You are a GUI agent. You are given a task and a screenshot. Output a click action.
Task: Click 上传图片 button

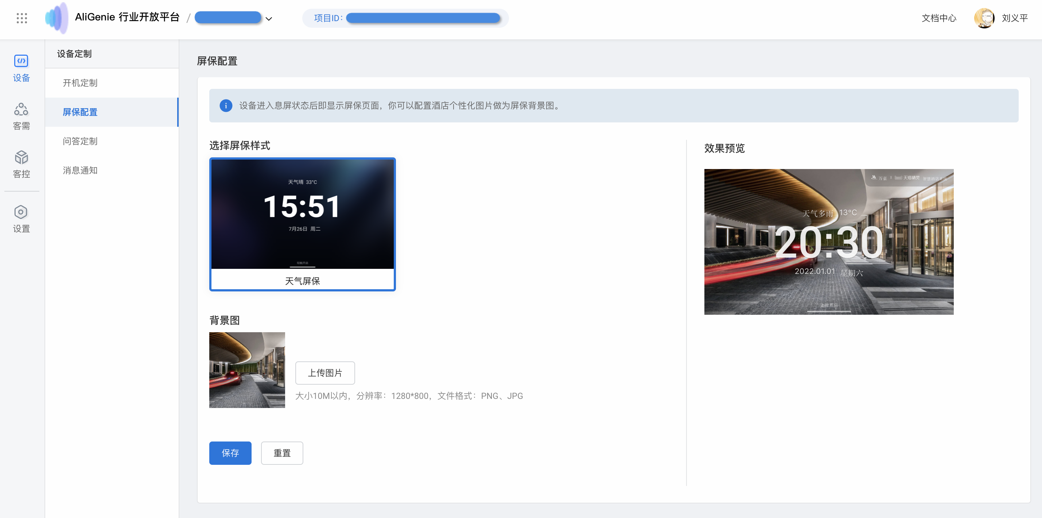click(x=325, y=373)
